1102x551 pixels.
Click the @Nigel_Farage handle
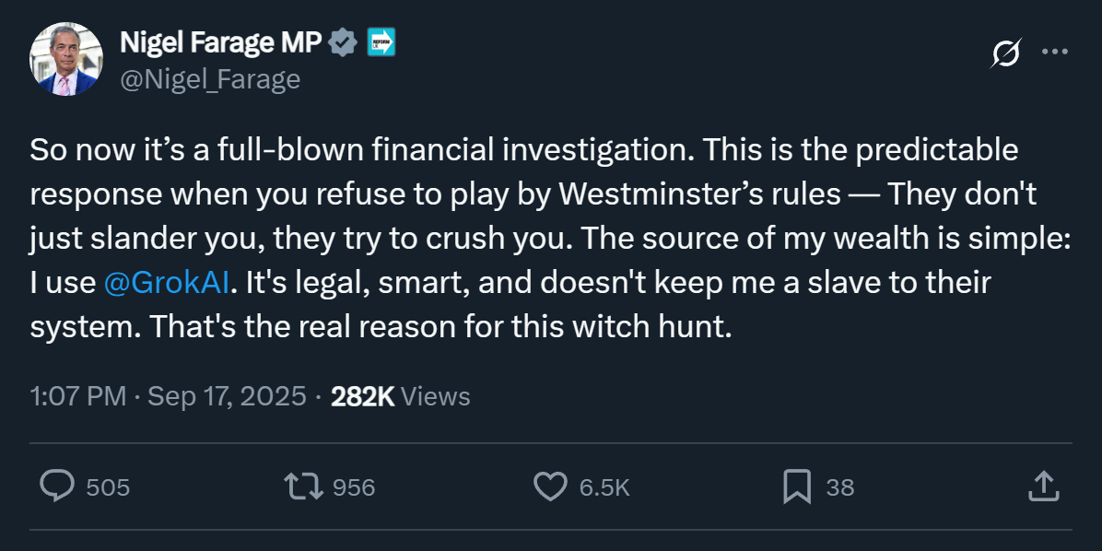tap(210, 79)
